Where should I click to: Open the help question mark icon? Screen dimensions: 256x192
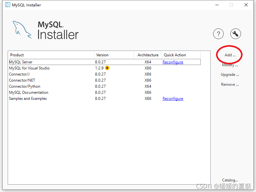(x=218, y=34)
